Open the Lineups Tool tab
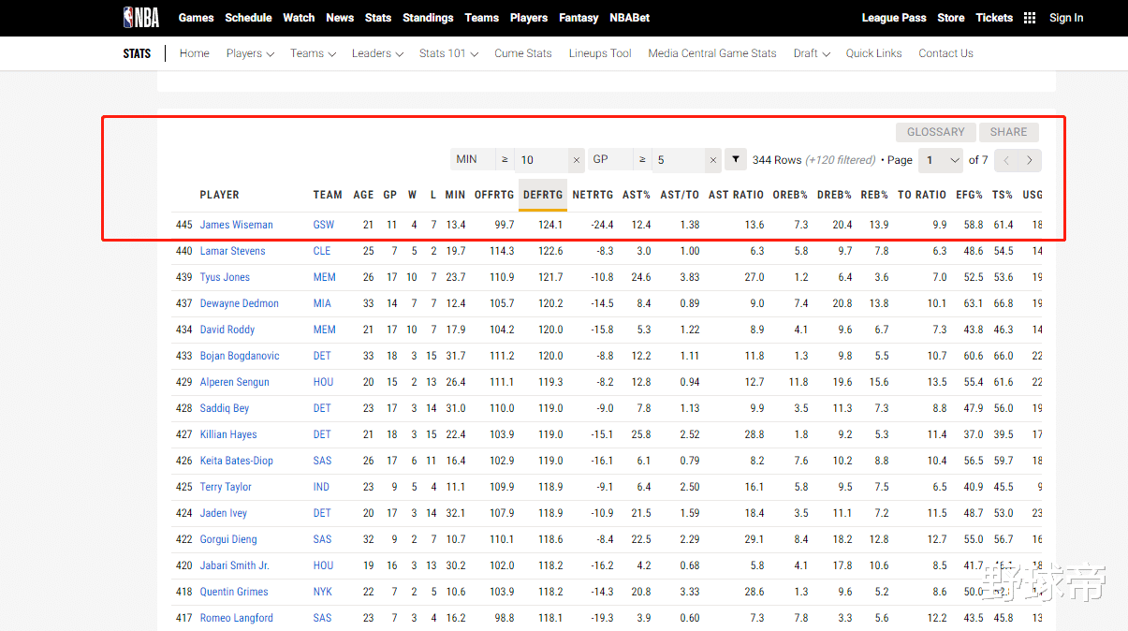 click(x=600, y=53)
